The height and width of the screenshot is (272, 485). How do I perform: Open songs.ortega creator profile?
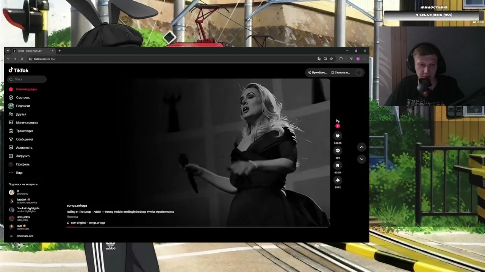point(77,206)
